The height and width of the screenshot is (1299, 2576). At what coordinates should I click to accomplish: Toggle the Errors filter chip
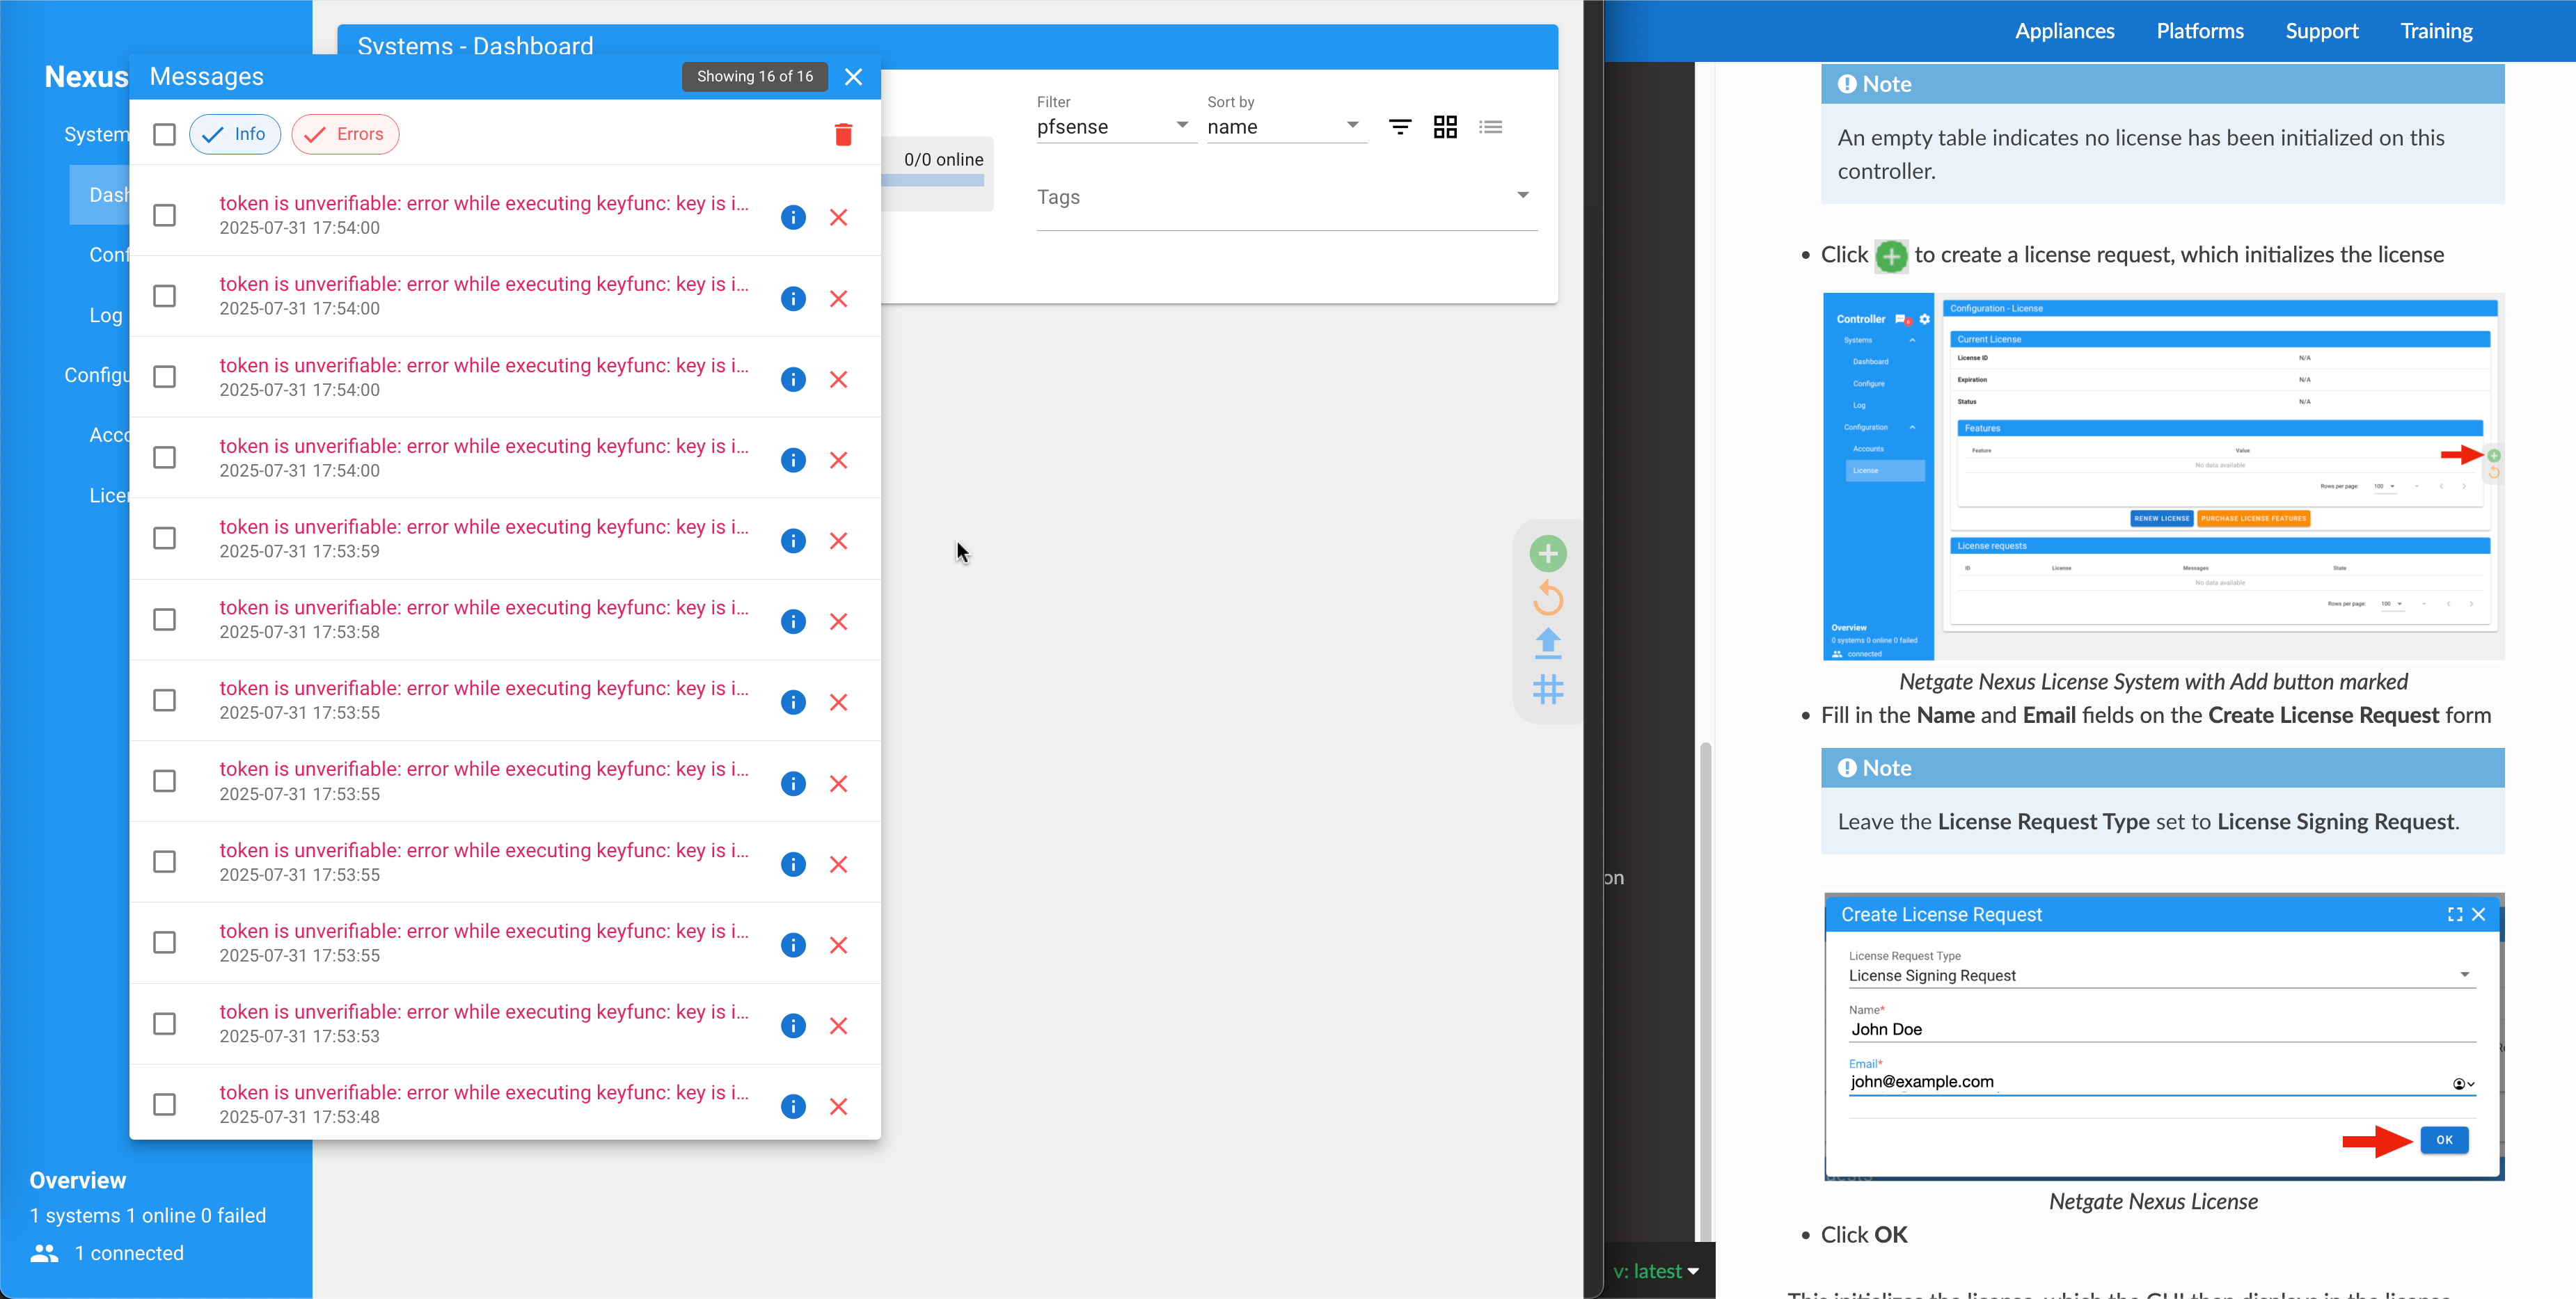pyautogui.click(x=345, y=134)
